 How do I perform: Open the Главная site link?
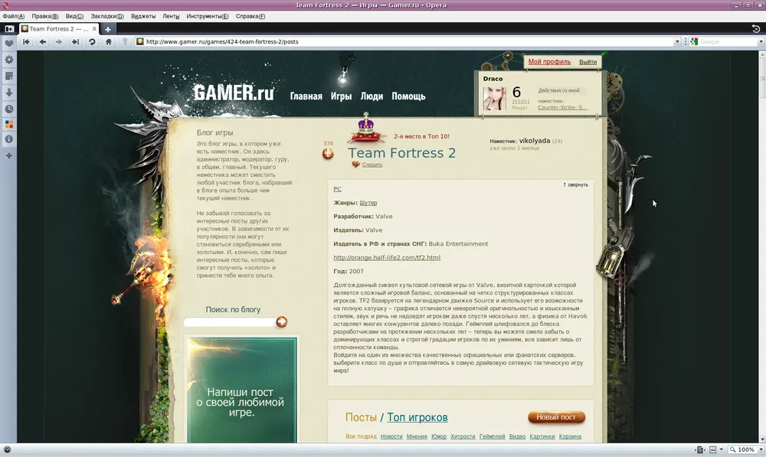point(306,96)
